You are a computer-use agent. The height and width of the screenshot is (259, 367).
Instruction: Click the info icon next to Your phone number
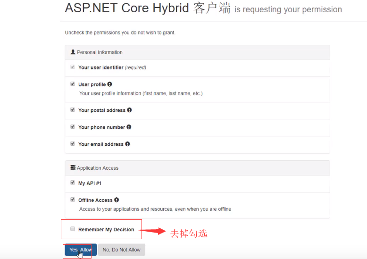129,127
